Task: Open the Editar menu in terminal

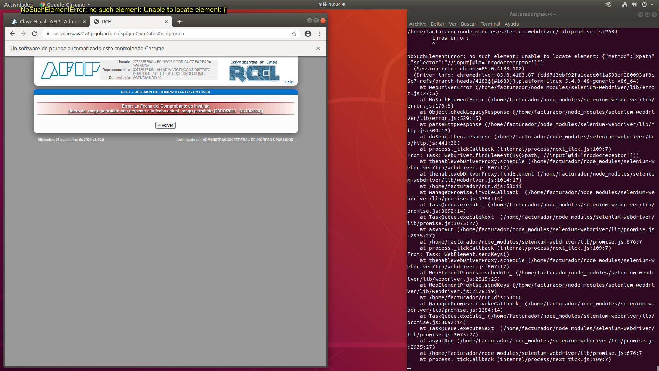Action: (438, 24)
